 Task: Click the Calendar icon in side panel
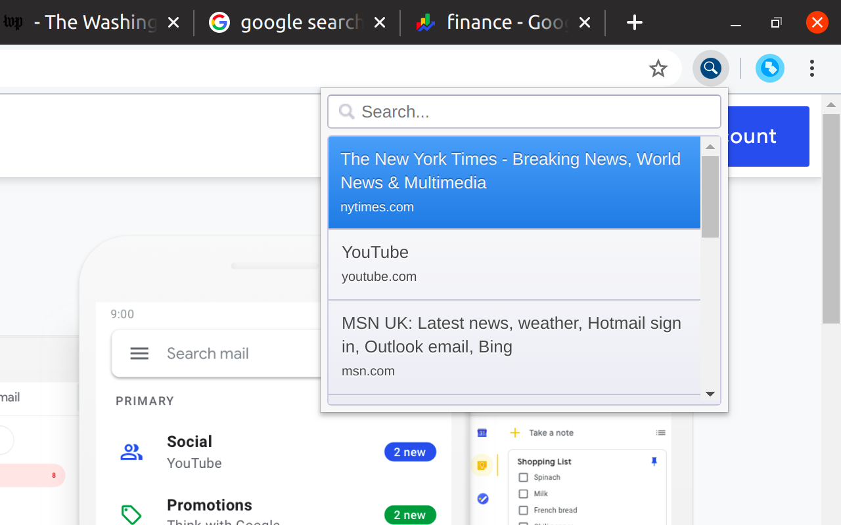(482, 432)
